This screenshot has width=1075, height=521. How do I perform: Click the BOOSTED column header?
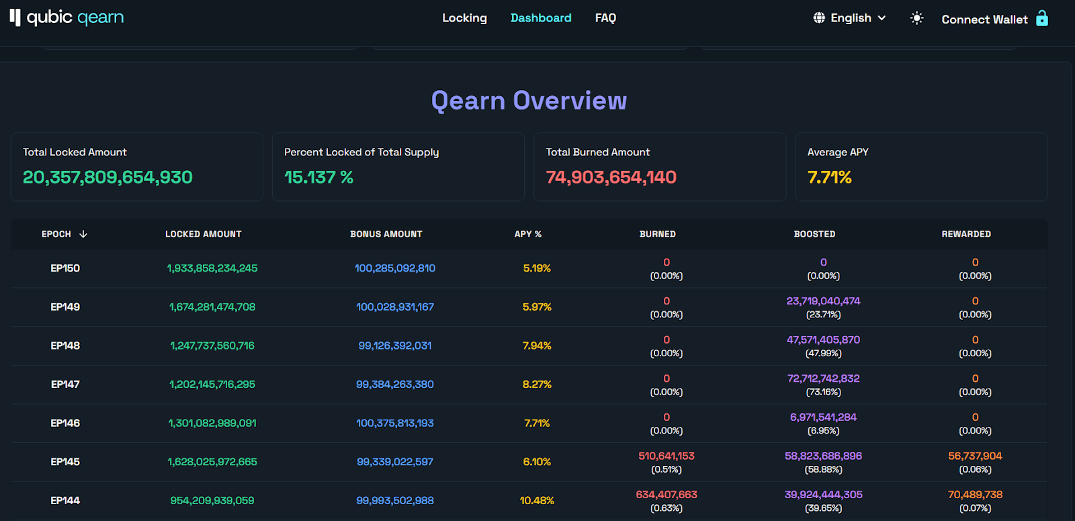[815, 234]
